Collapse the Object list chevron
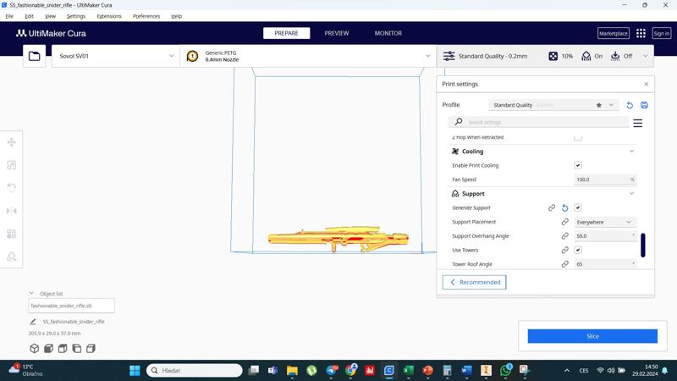677x381 pixels. (x=31, y=293)
